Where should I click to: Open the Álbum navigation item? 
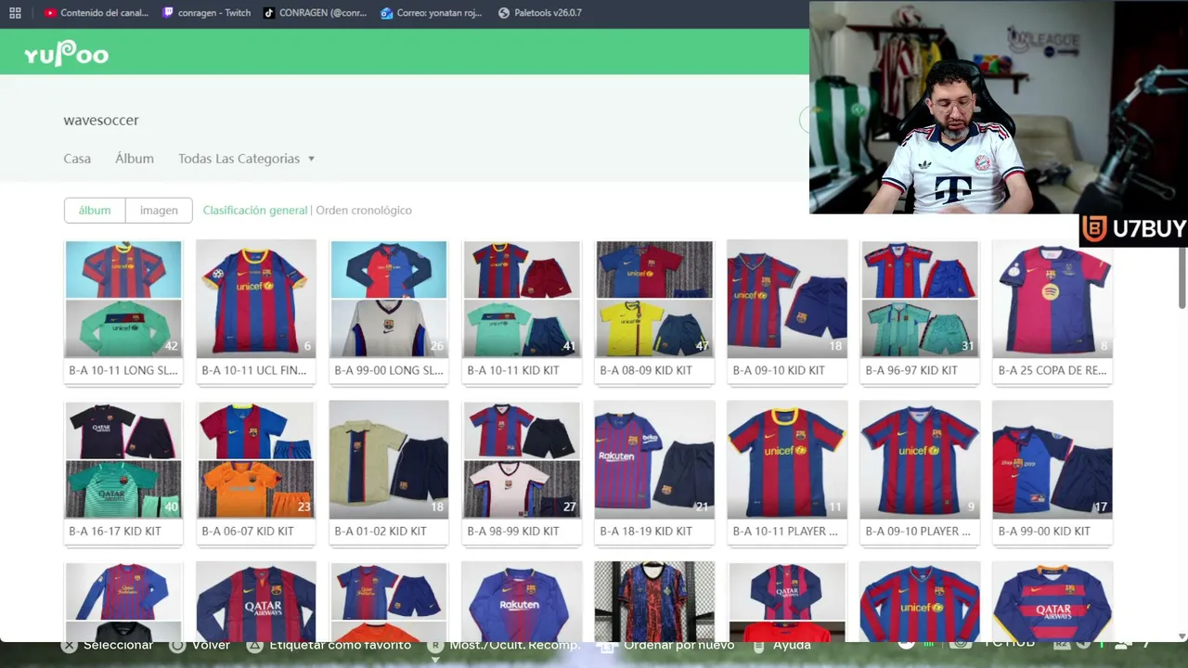pos(135,159)
